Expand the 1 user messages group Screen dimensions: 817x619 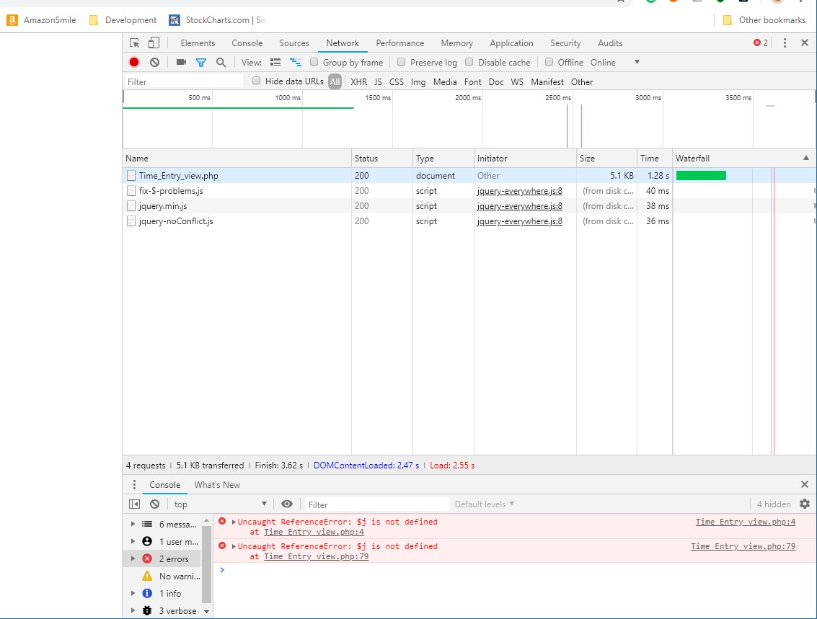point(133,541)
